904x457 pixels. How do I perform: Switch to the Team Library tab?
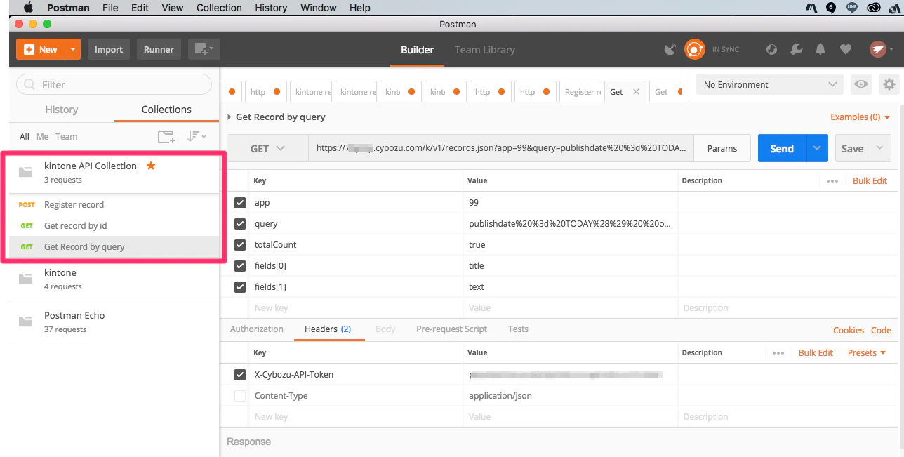484,50
